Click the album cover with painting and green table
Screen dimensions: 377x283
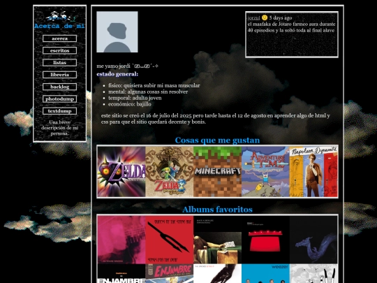217,240
